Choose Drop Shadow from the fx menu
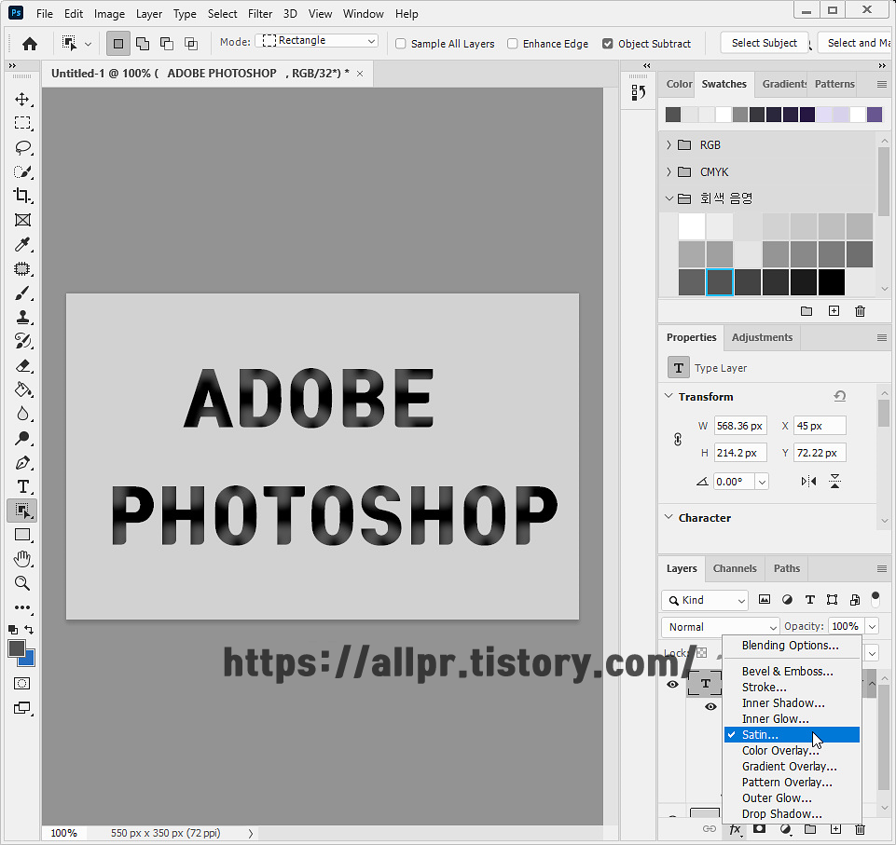Image resolution: width=896 pixels, height=845 pixels. tap(792, 813)
